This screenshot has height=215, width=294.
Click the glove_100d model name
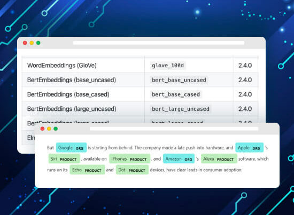pyautogui.click(x=168, y=66)
